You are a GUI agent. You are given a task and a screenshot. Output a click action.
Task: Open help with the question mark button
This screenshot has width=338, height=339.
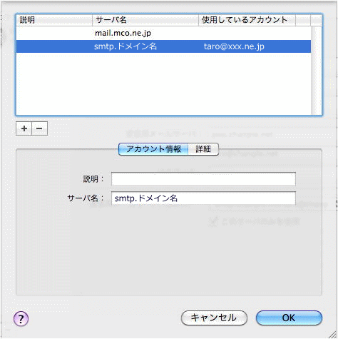click(x=21, y=319)
